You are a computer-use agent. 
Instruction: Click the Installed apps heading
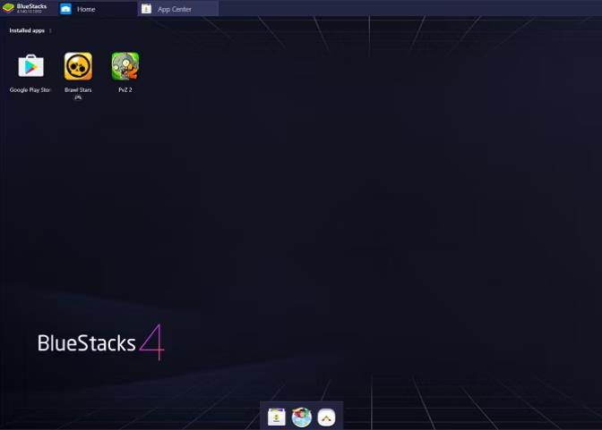coord(26,30)
